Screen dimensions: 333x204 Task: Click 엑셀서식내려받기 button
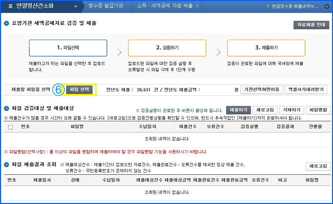tap(306, 90)
